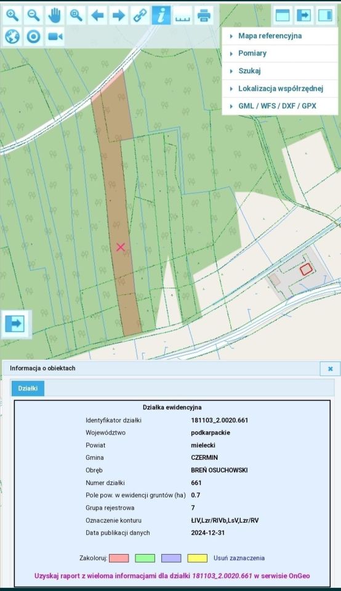Screen dimensions: 341x591
Task: Select the CZERMIN gmina value
Action: pos(204,457)
